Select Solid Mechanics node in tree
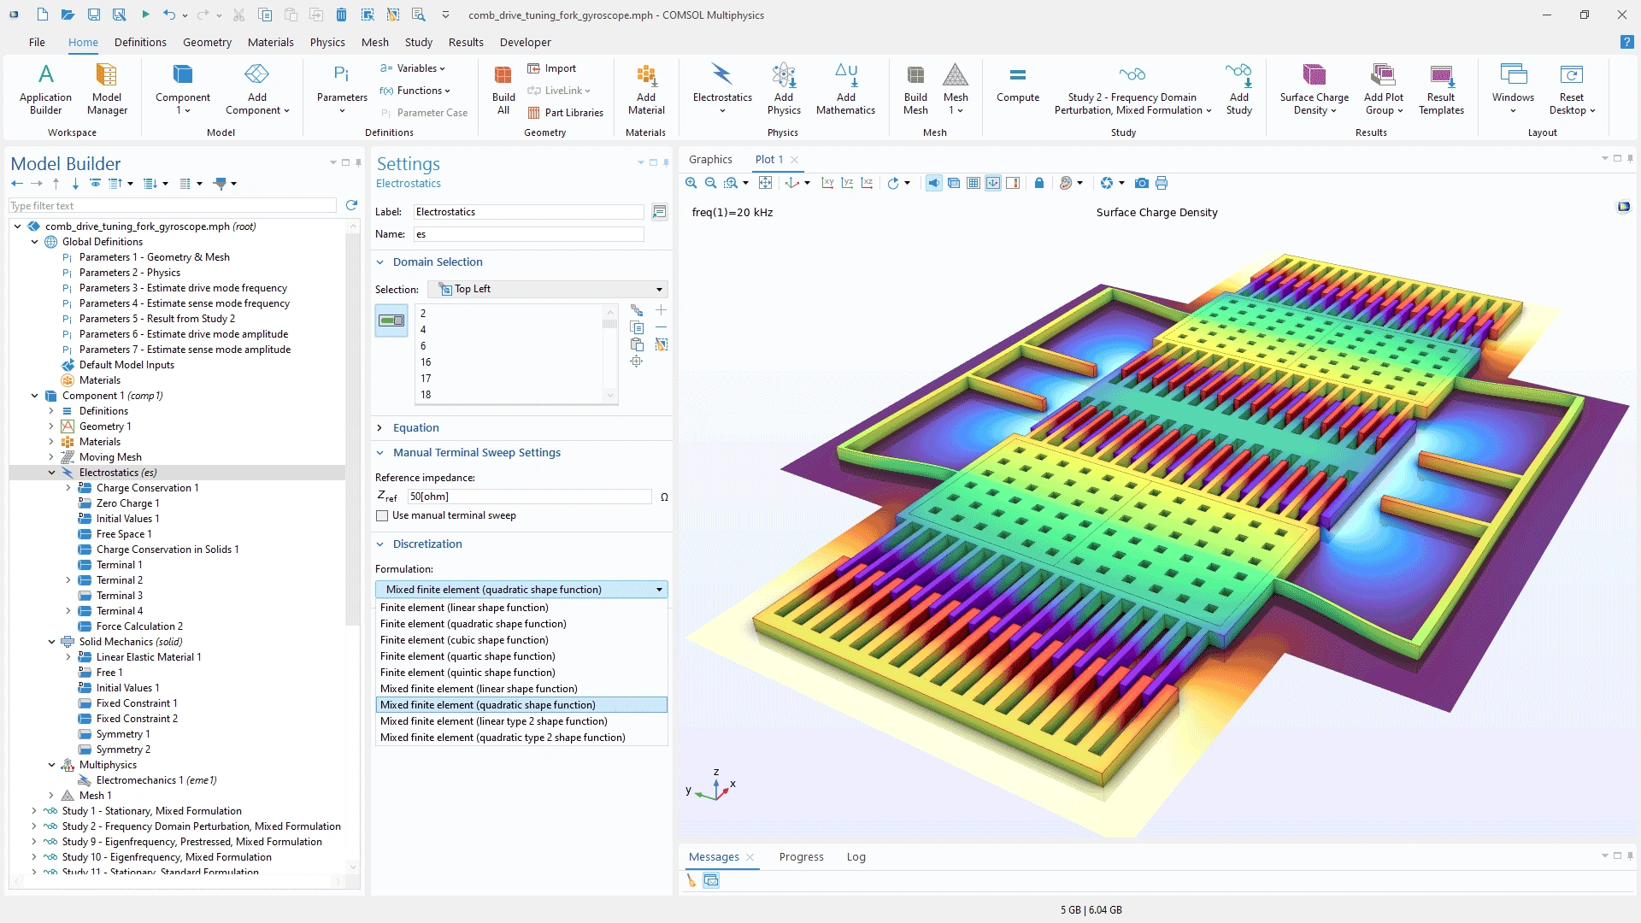 click(x=130, y=642)
